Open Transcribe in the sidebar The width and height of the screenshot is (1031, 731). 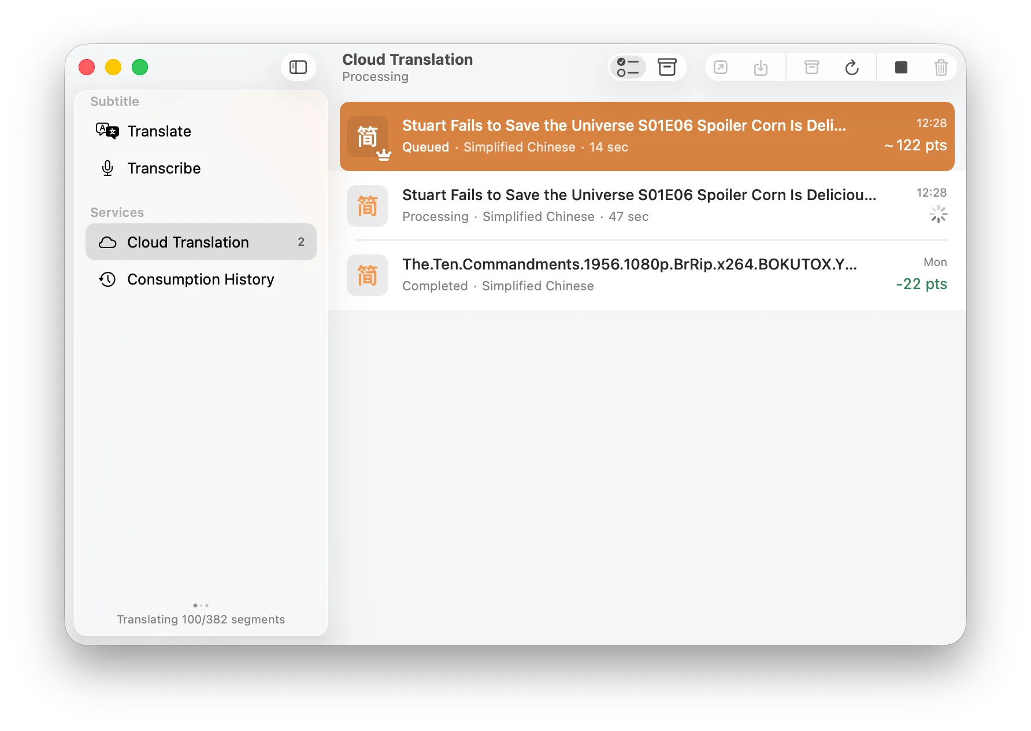201,168
